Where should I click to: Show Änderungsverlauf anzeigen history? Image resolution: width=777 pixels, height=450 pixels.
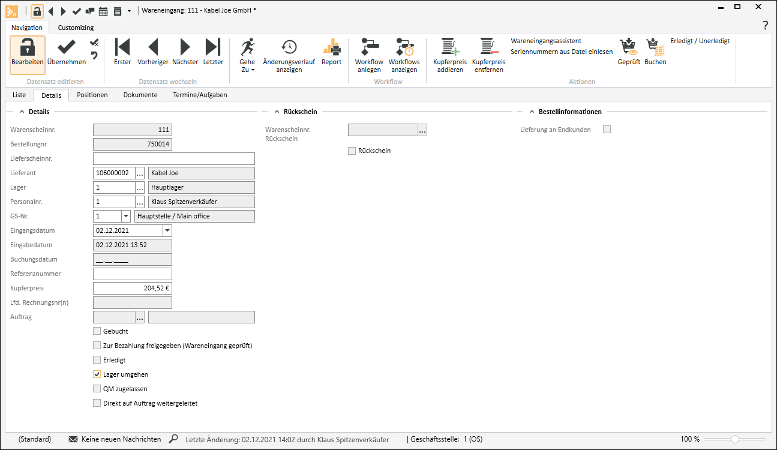pyautogui.click(x=289, y=47)
